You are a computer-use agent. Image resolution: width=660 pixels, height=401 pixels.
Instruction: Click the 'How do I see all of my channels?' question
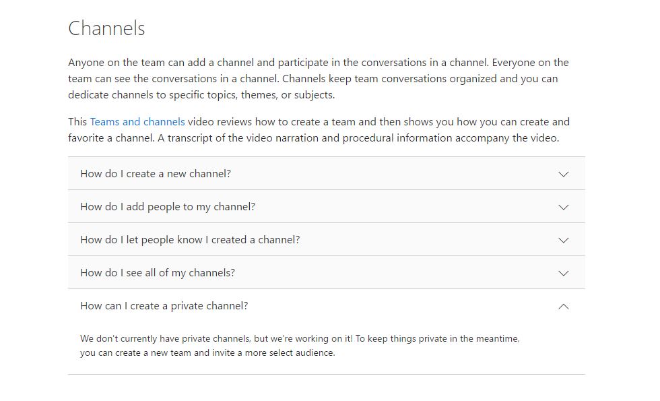[158, 273]
